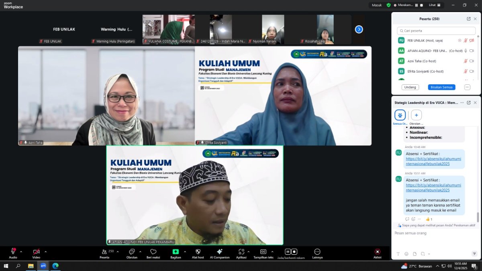Viewport: 482px width, 271px height.
Task: Open participant panel more options ellipsis
Action: click(467, 87)
